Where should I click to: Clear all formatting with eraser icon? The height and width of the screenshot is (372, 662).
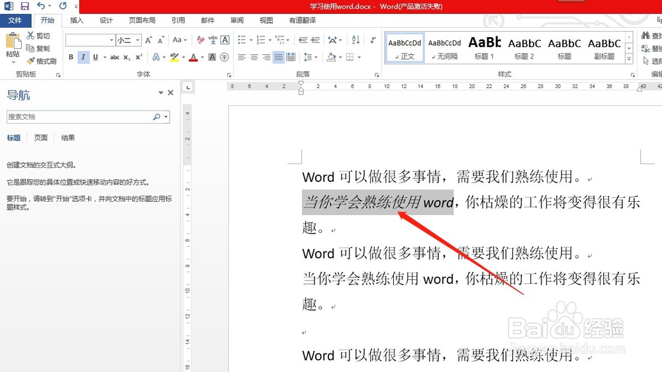(201, 40)
